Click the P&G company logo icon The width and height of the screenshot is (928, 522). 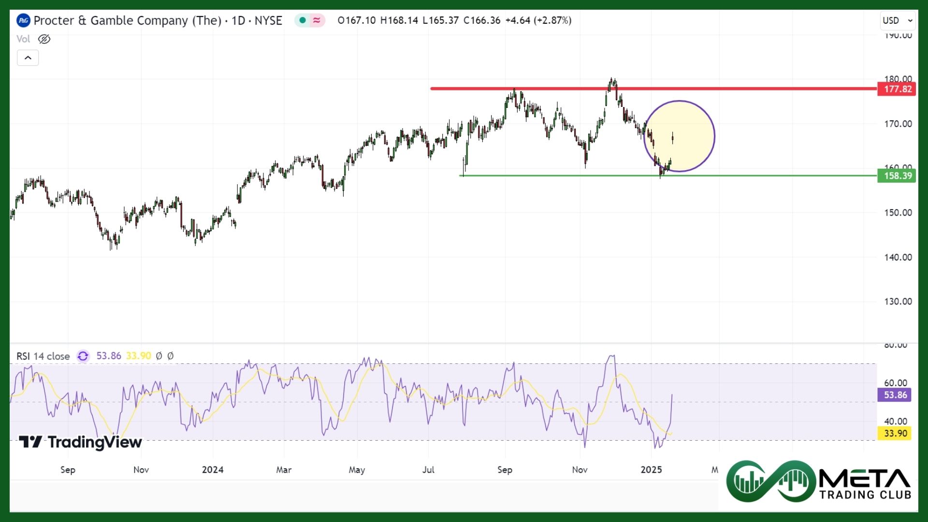click(23, 20)
